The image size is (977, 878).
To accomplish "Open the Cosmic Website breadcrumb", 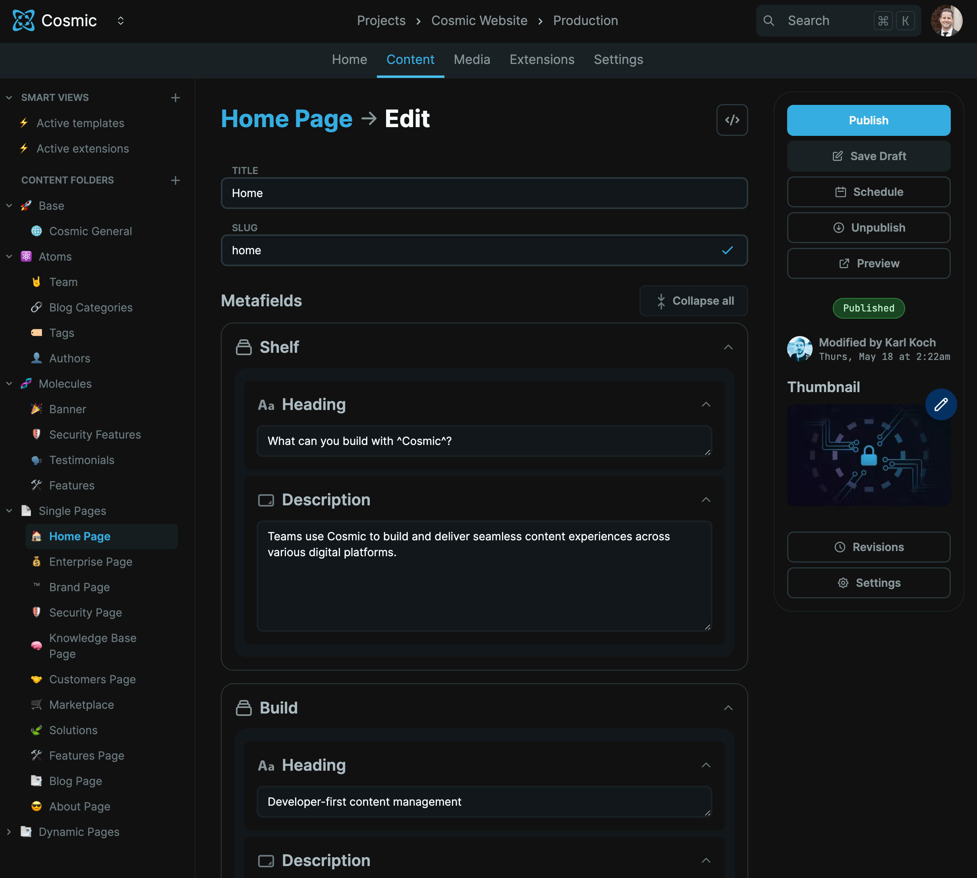I will click(x=479, y=20).
